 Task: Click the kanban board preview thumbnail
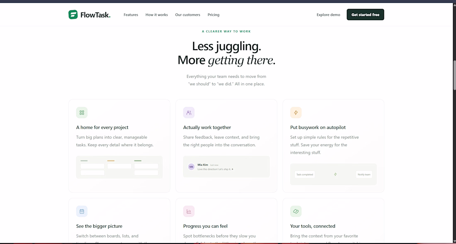(119, 167)
